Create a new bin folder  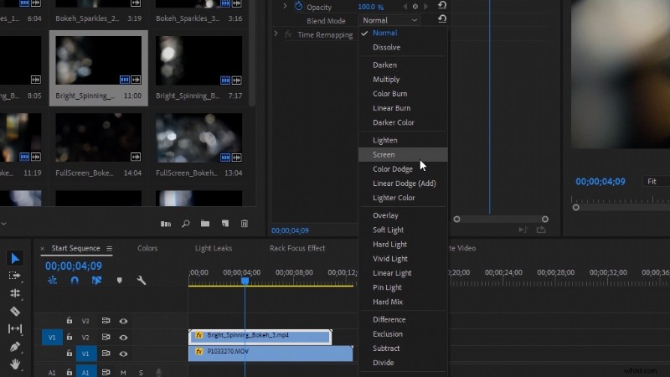[205, 224]
